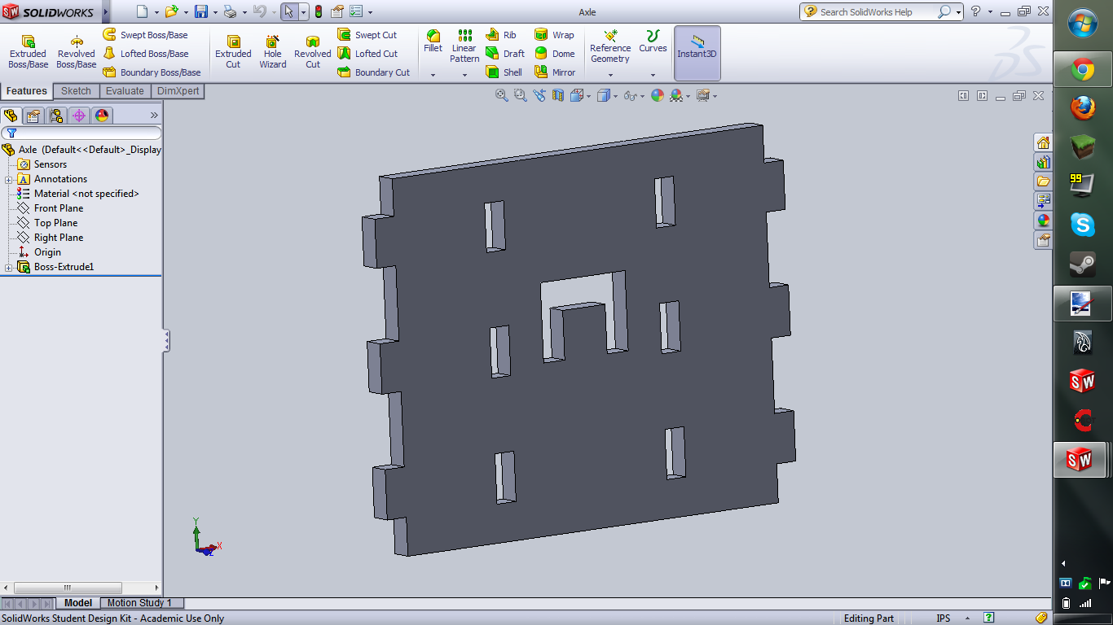Expand the Annotations tree node

(x=8, y=179)
